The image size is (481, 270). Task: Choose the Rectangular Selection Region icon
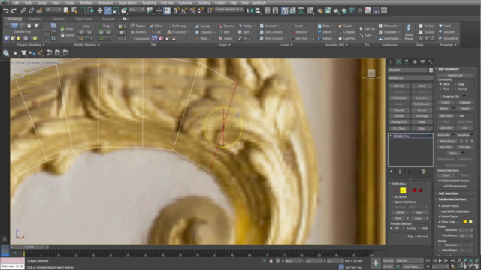82,10
